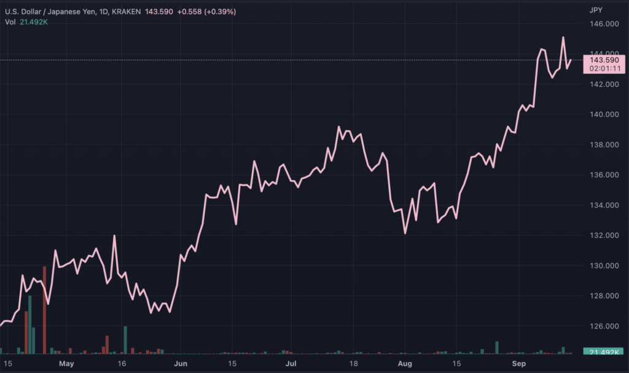Click the pink 143.590 current price label
Screen dimensions: 629x373
point(604,65)
